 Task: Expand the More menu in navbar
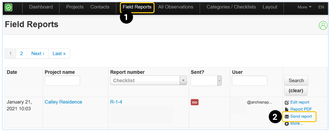coord(304,7)
